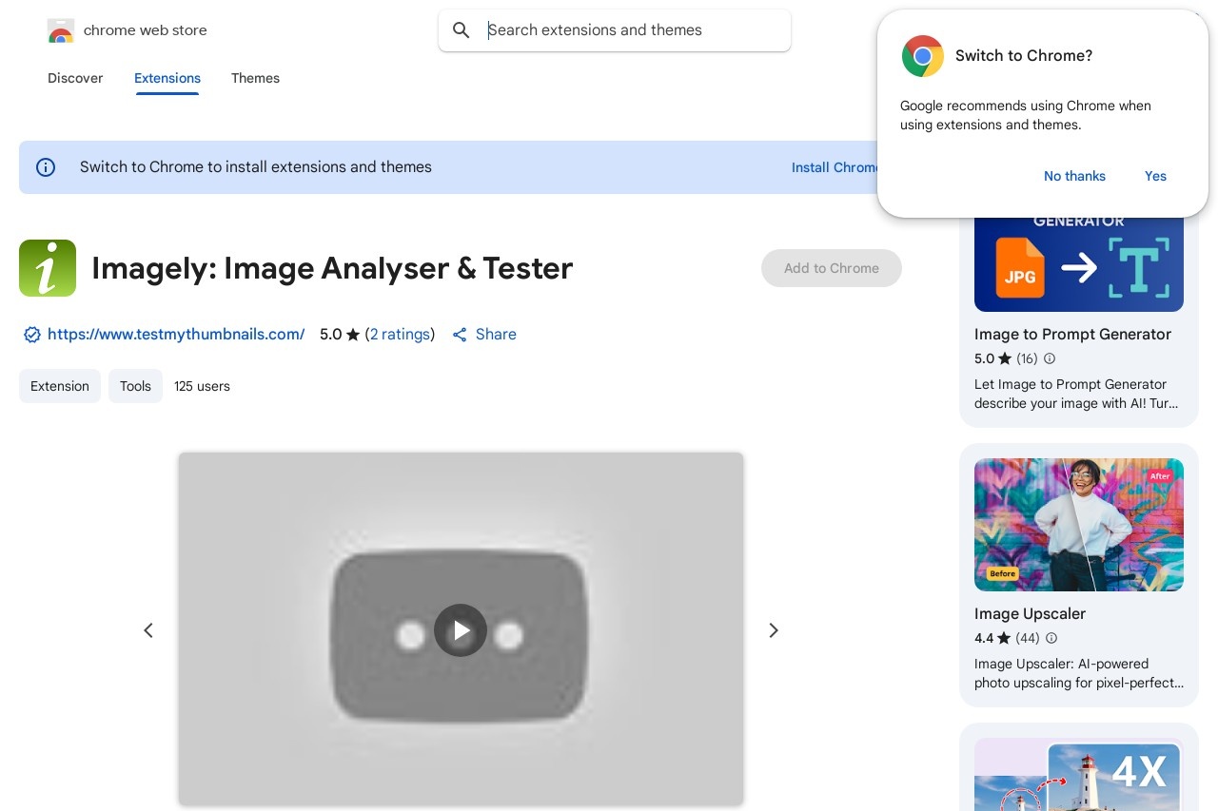Click the info icon in the blue banner
This screenshot has width=1218, height=811.
(46, 167)
